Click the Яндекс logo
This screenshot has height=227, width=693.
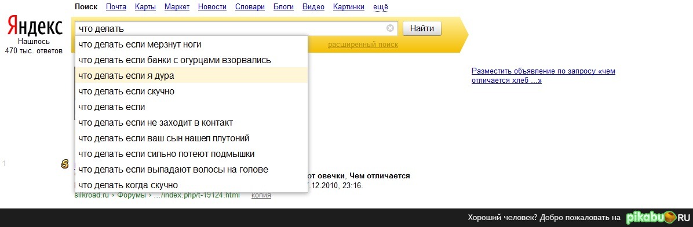click(34, 27)
